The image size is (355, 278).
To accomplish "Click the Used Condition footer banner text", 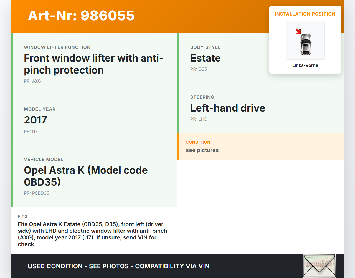I will coord(118,266).
